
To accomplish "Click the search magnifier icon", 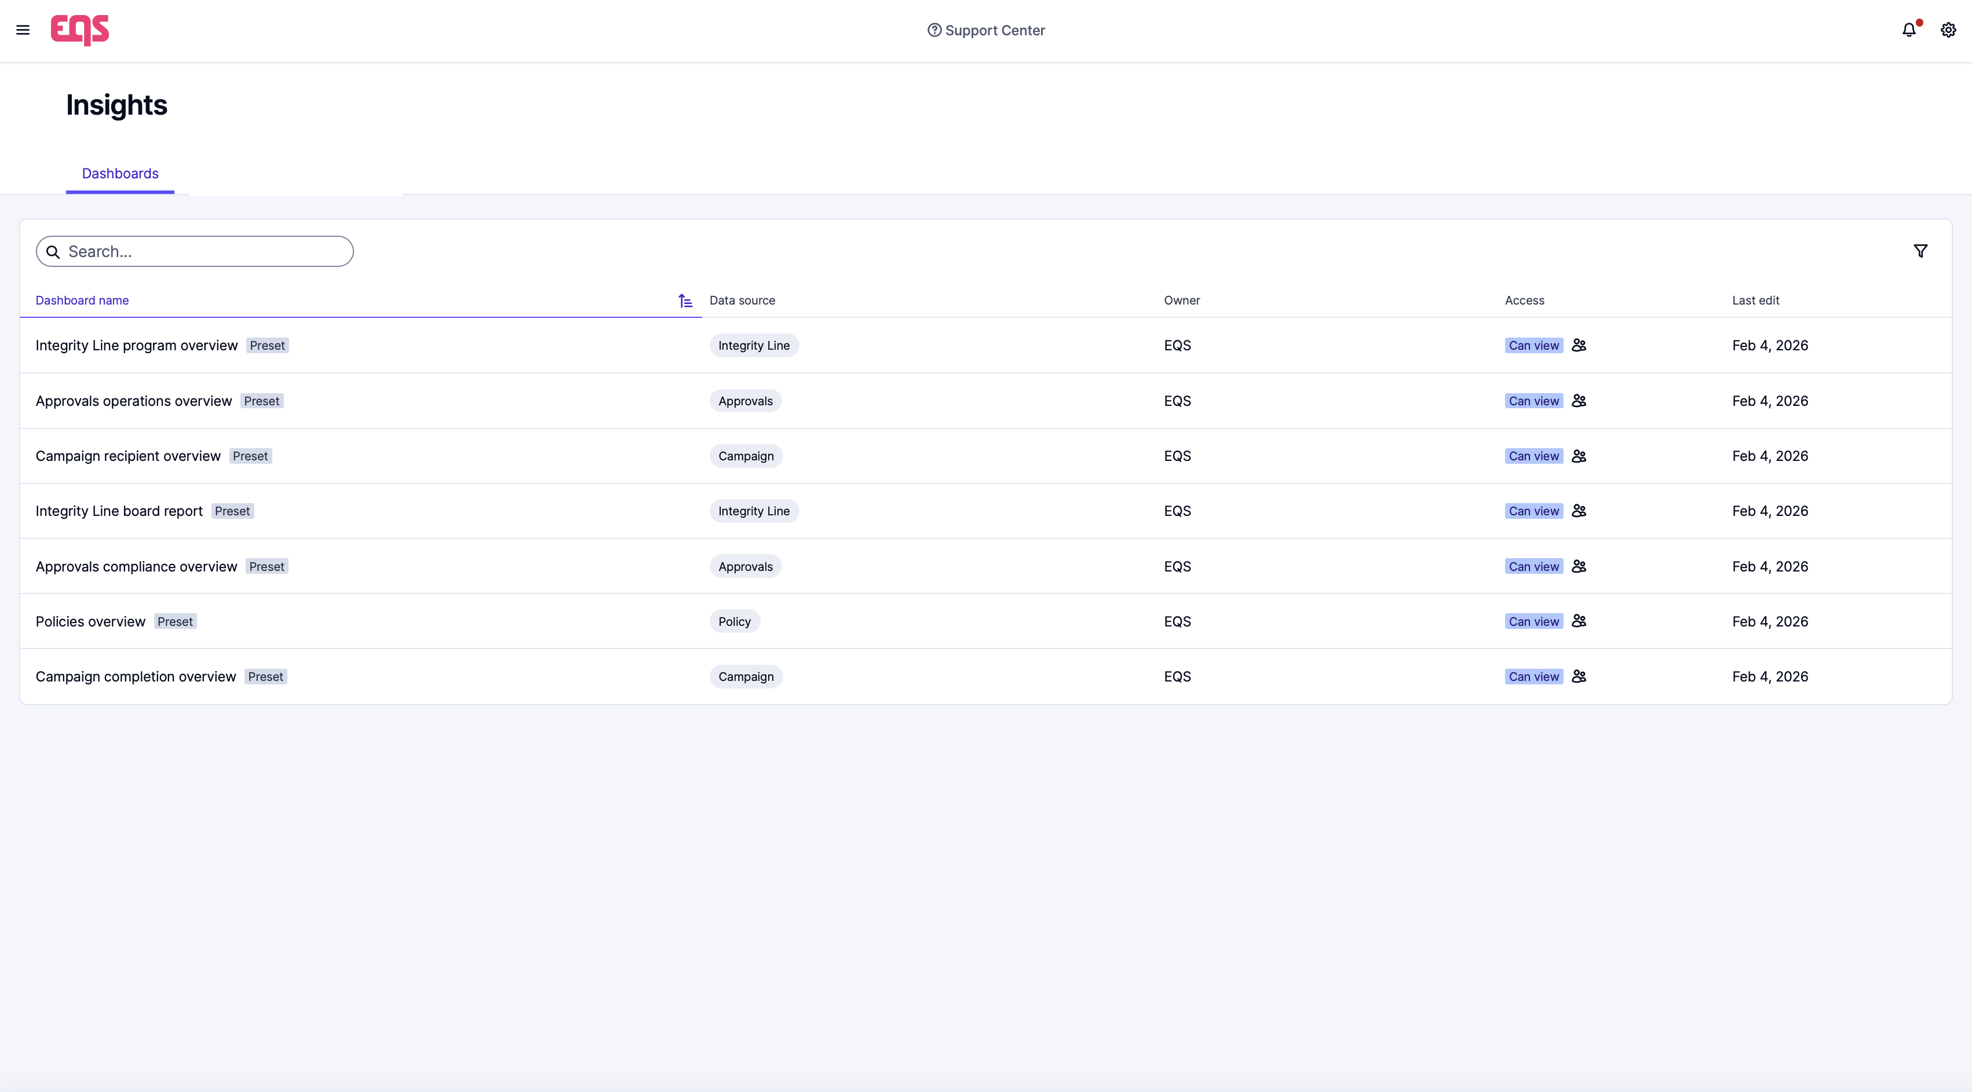I will [x=53, y=252].
